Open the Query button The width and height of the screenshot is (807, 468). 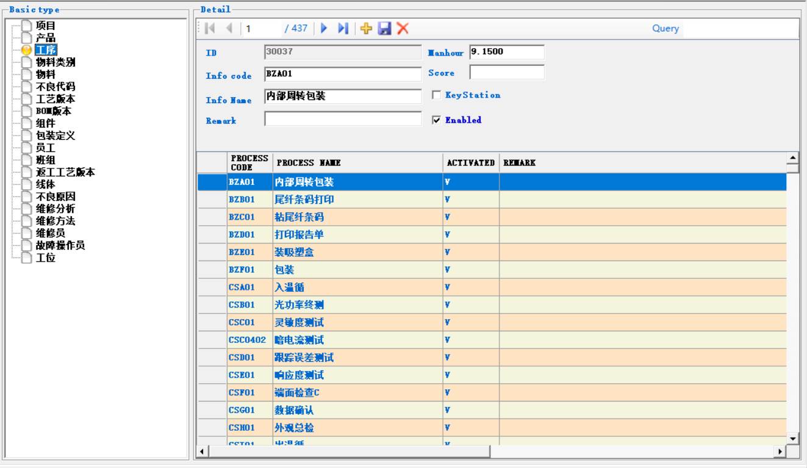[665, 29]
